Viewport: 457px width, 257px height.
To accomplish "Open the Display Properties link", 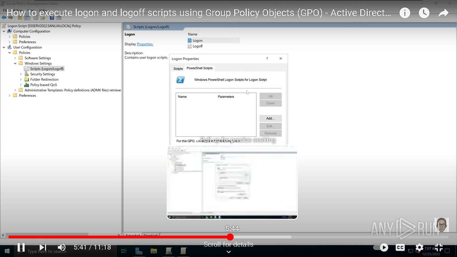I will click(145, 44).
